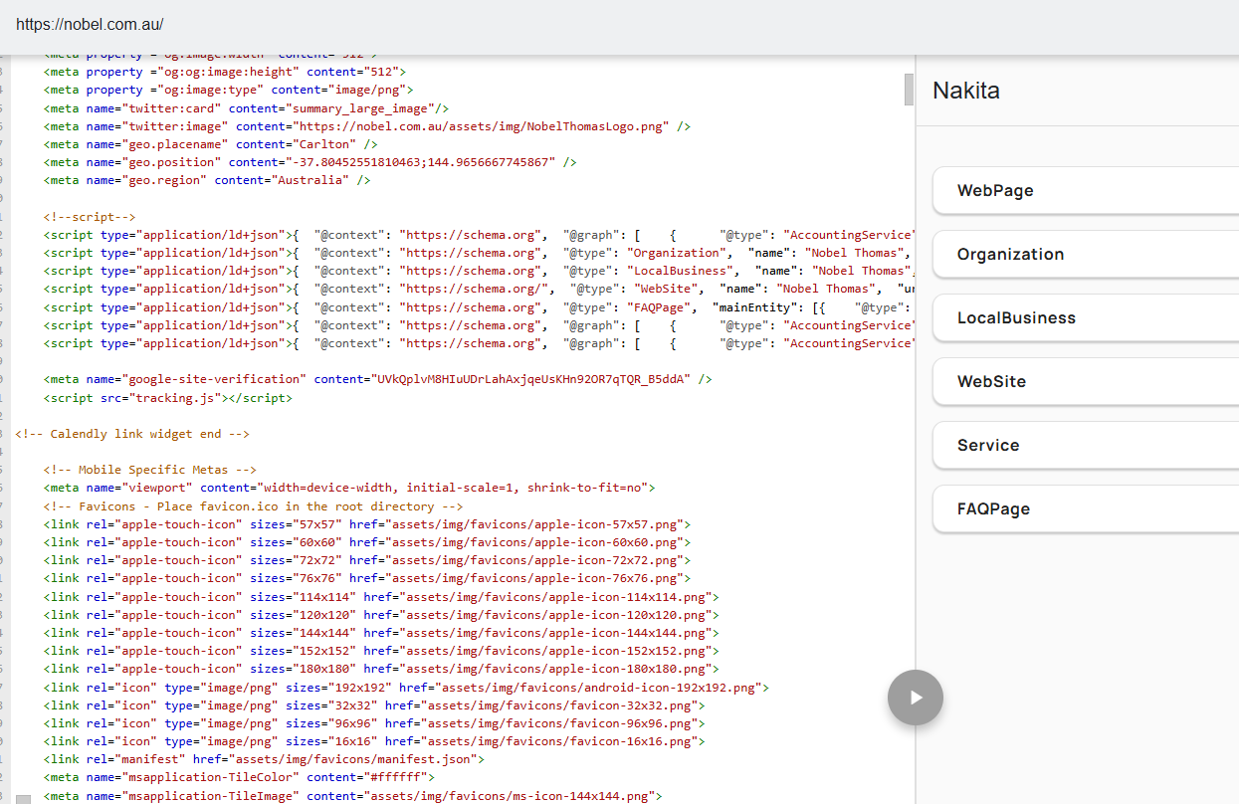Click the Calendly link widget end comment

point(132,434)
